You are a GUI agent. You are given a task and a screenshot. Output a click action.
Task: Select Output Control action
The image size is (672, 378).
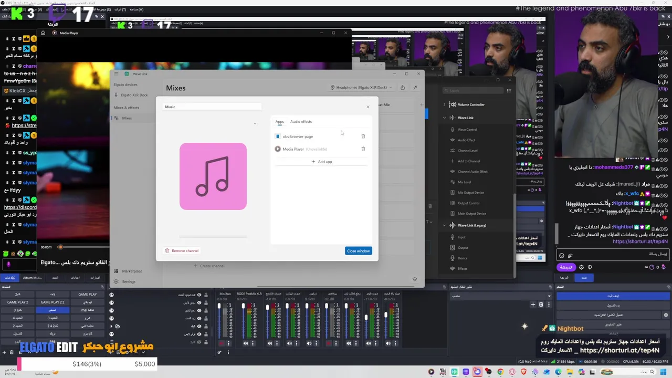tap(468, 203)
